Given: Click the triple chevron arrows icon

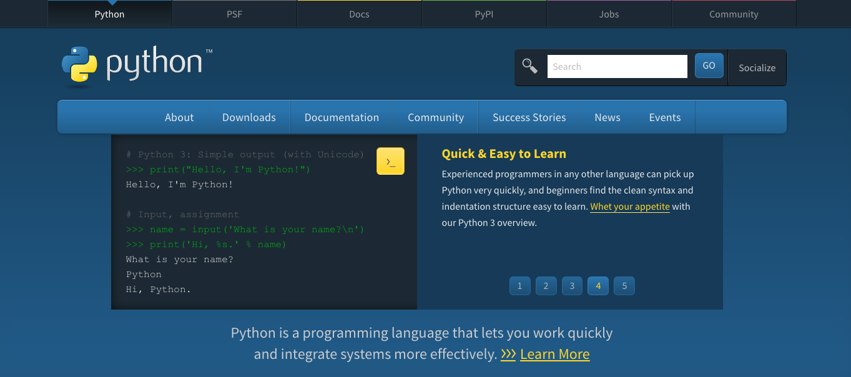Looking at the screenshot, I should [508, 355].
